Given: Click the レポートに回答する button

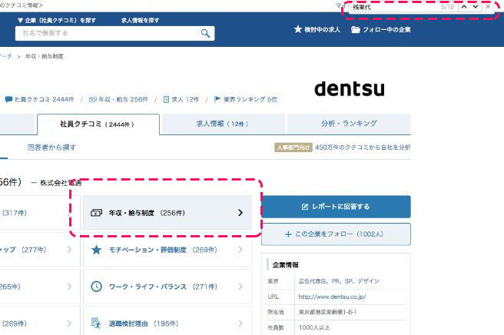Looking at the screenshot, I should point(336,207).
